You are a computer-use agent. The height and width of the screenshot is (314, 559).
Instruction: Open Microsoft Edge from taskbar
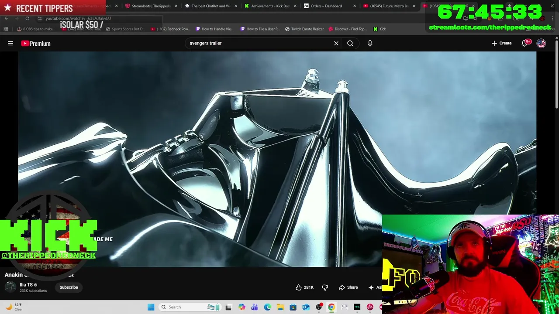267,307
